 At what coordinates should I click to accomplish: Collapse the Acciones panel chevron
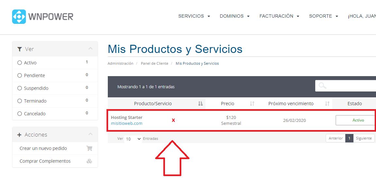coord(90,134)
